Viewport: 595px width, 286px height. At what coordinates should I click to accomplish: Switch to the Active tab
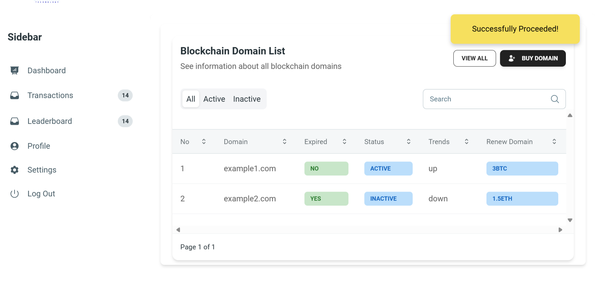click(214, 99)
